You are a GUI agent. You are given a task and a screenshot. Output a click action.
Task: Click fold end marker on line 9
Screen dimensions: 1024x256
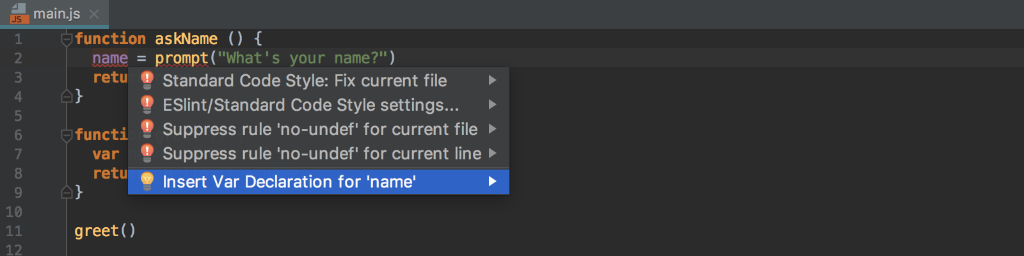(67, 192)
